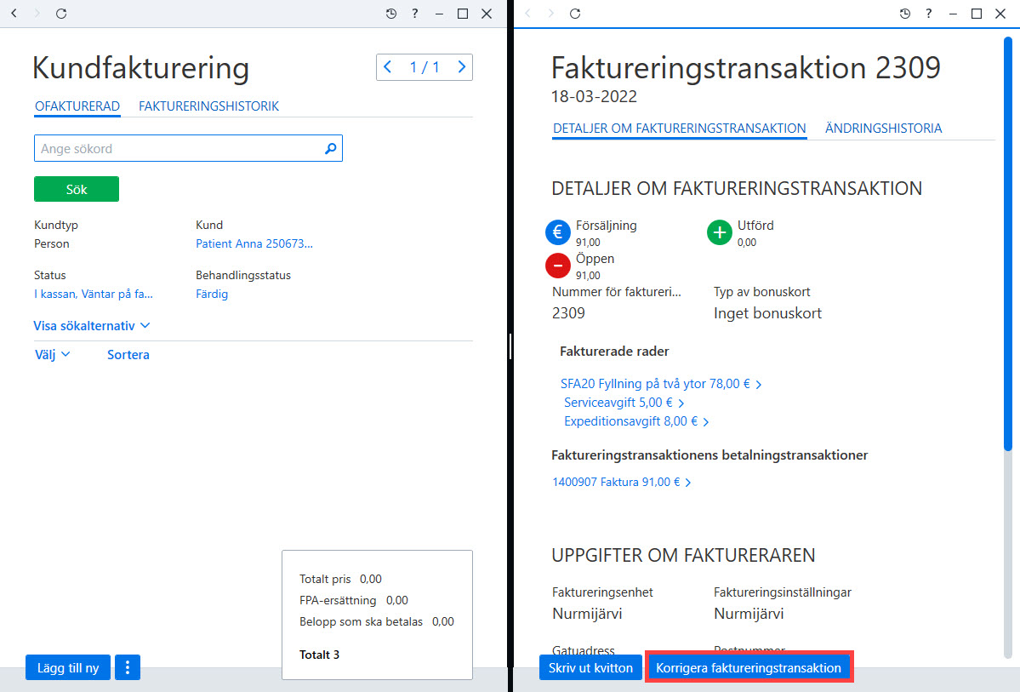Reload the Faktureringstransaktion window
Image resolution: width=1020 pixels, height=692 pixels.
pyautogui.click(x=575, y=13)
